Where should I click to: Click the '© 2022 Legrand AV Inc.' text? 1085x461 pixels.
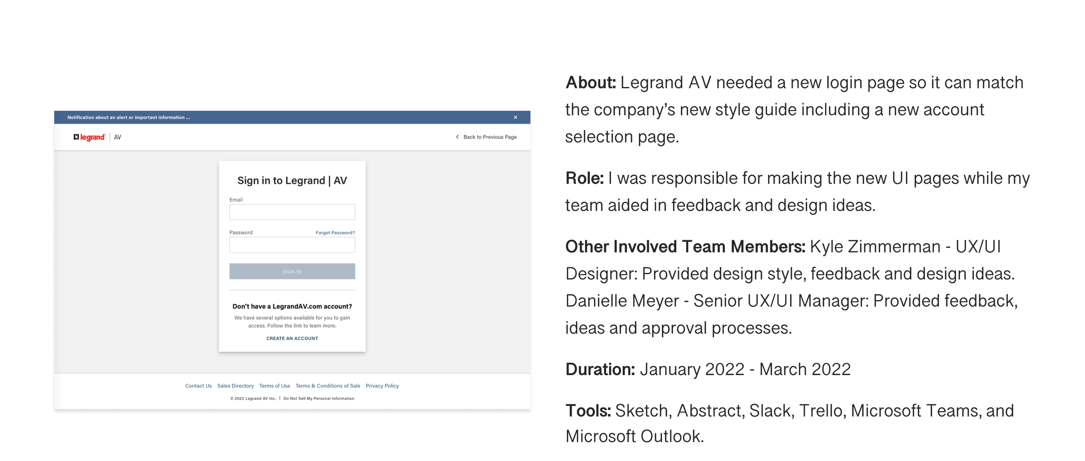coord(253,399)
